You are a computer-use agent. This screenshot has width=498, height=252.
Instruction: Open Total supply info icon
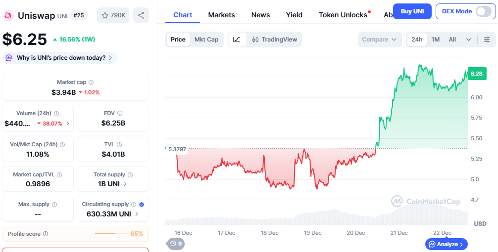[130, 174]
